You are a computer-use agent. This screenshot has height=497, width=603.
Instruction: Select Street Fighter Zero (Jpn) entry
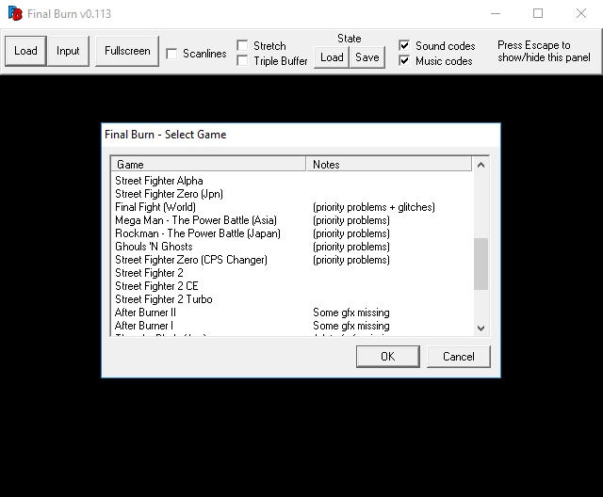pyautogui.click(x=169, y=194)
